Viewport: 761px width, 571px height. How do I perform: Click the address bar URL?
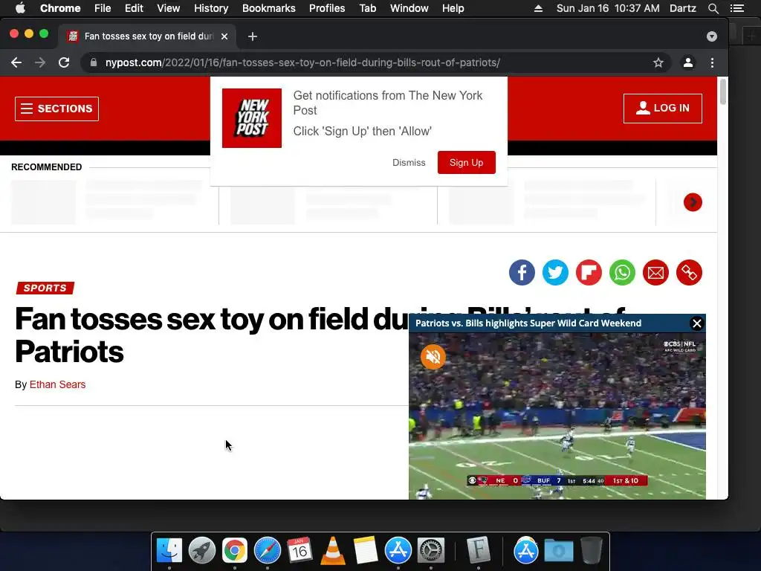[x=302, y=62]
